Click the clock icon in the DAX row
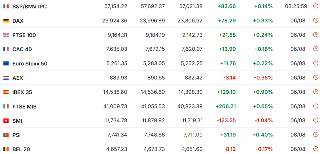 (315, 20)
